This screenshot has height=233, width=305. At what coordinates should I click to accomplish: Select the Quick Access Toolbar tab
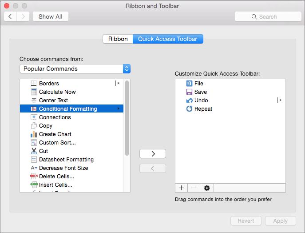click(x=167, y=39)
